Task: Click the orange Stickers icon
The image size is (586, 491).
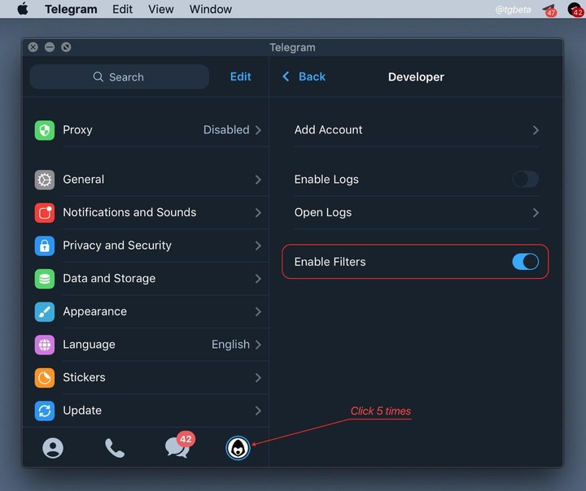Action: click(x=45, y=377)
